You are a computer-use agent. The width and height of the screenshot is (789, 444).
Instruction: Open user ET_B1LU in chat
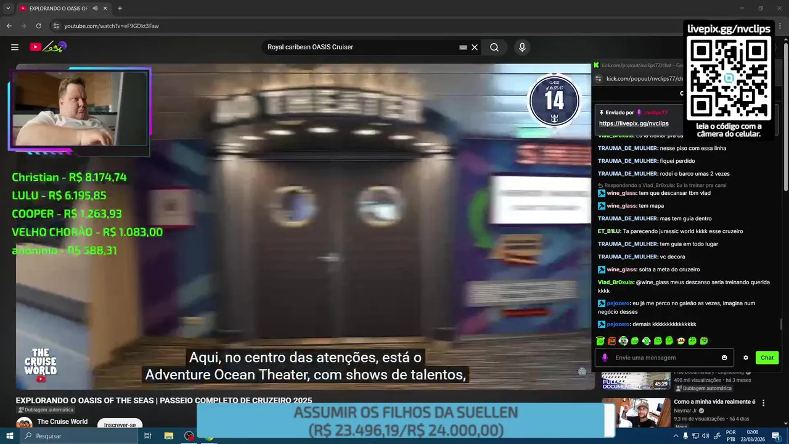click(608, 231)
